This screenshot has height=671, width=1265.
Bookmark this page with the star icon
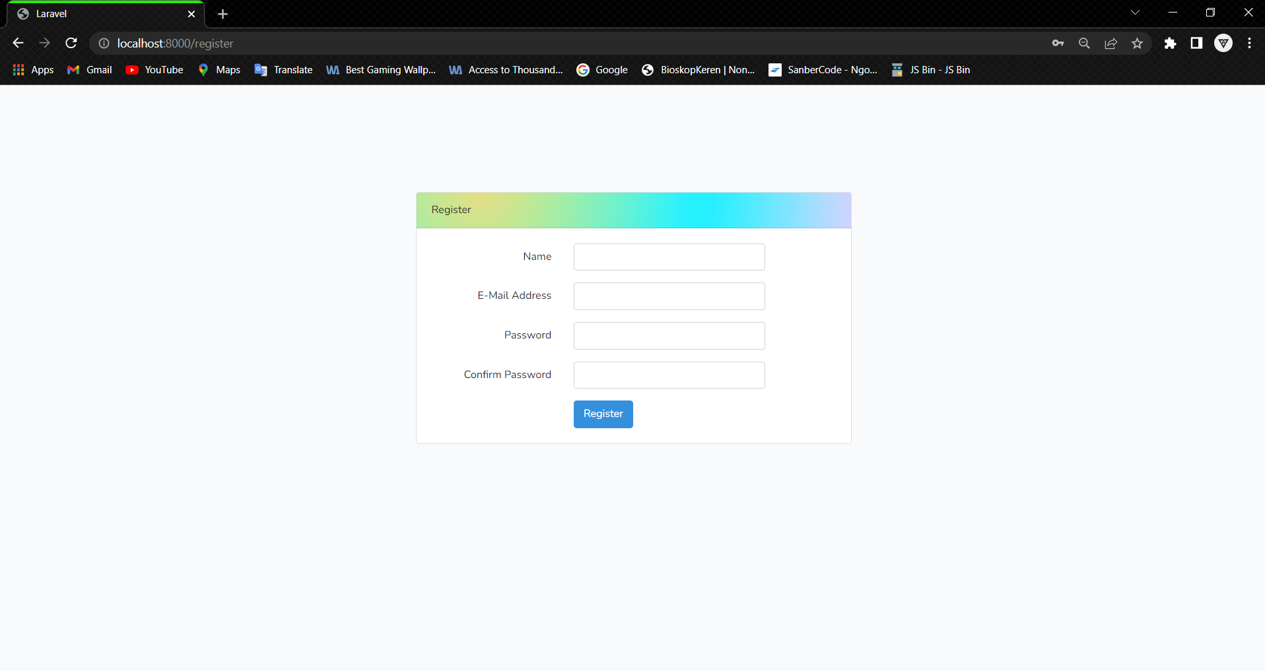tap(1137, 44)
